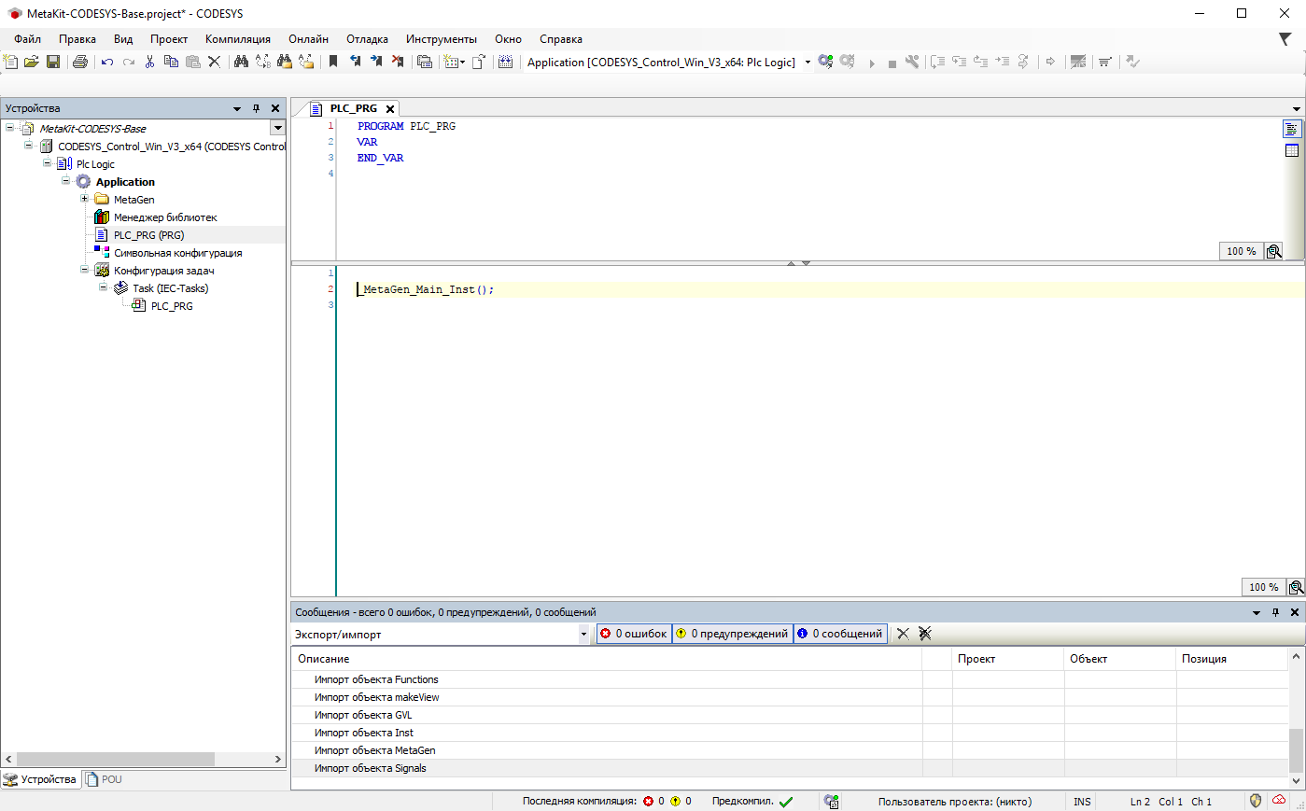Delete using the X toolbar icon
This screenshot has width=1306, height=811.
pyautogui.click(x=214, y=62)
